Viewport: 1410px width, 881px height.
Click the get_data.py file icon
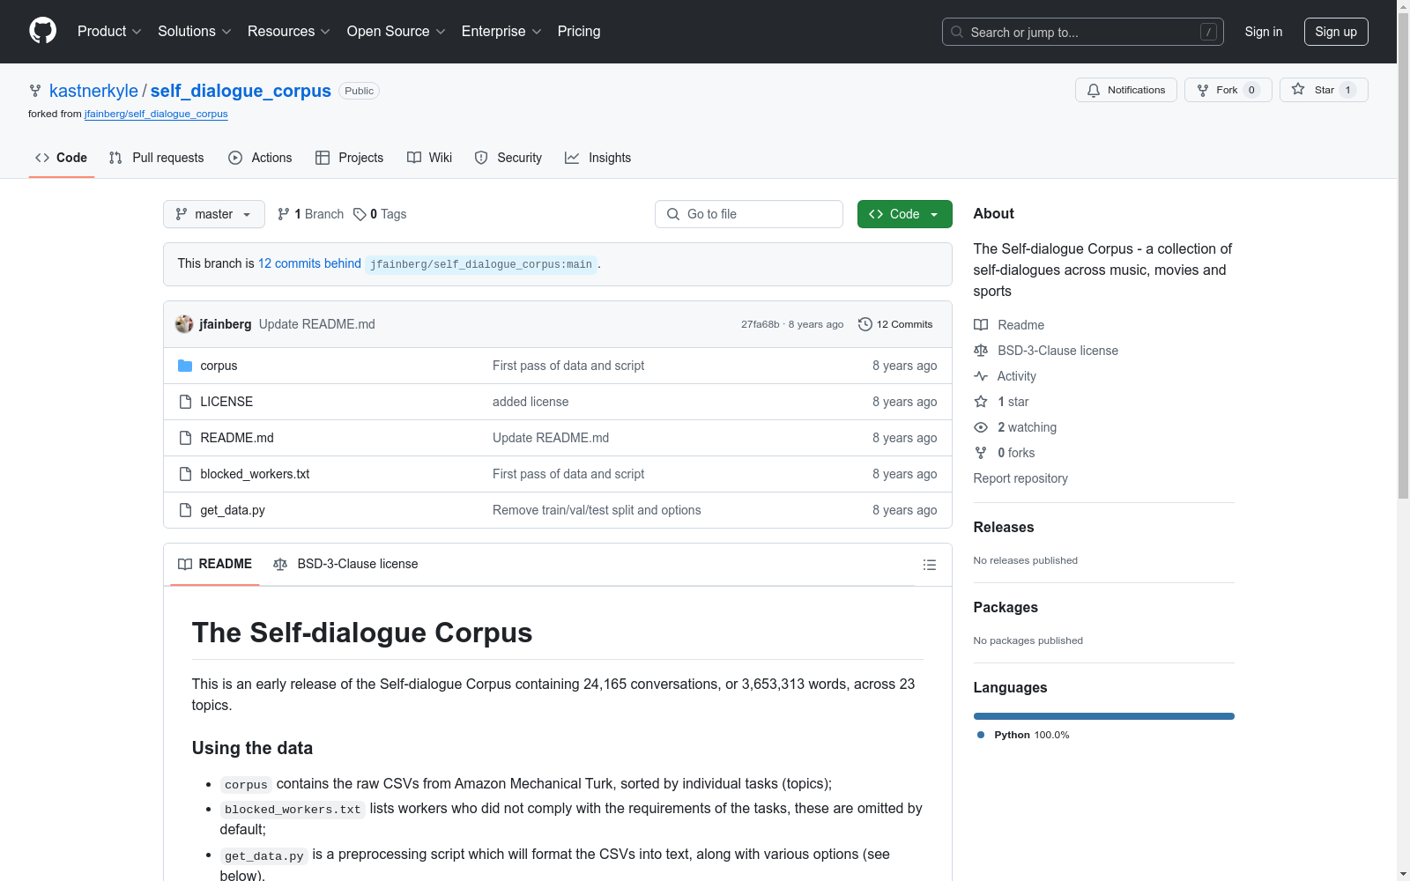[185, 510]
